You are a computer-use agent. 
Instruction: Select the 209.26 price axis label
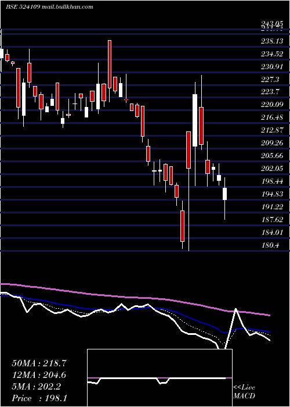click(272, 143)
